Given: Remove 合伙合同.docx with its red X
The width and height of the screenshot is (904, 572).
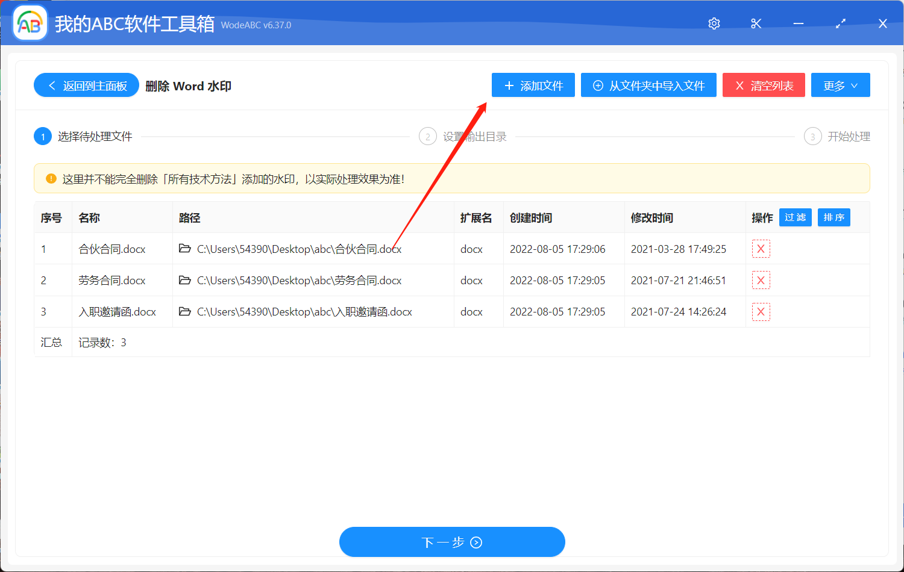Looking at the screenshot, I should [761, 249].
